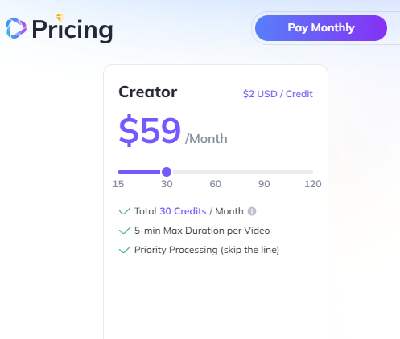Set the credits slider to 60
Image resolution: width=400 pixels, height=339 pixels.
(216, 172)
